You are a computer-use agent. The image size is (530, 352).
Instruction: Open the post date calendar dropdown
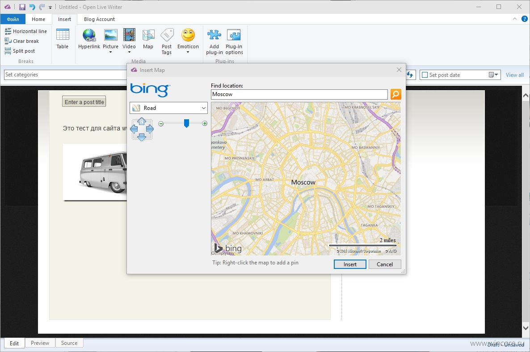tap(493, 75)
